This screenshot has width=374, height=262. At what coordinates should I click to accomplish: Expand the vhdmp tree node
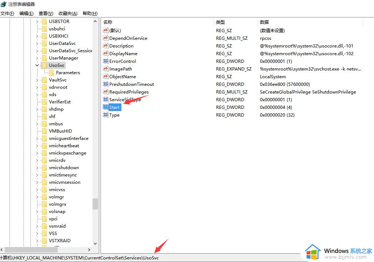(x=37, y=109)
